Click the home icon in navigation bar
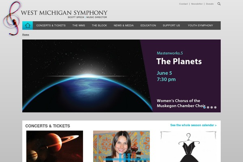The width and height of the screenshot is (243, 162). tap(28, 25)
